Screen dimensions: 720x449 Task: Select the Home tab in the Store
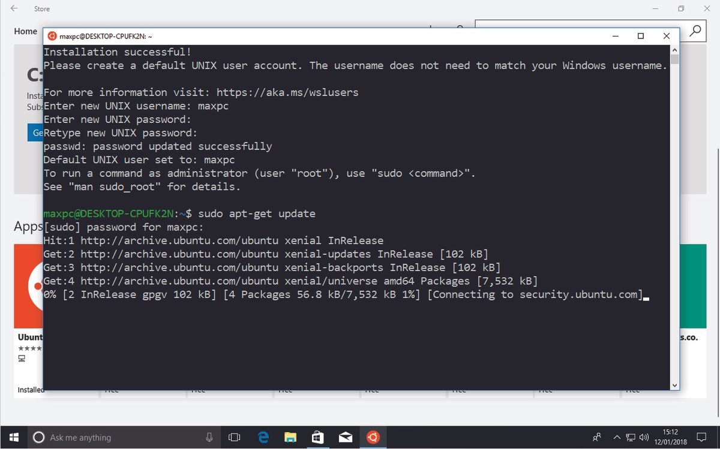tap(24, 31)
